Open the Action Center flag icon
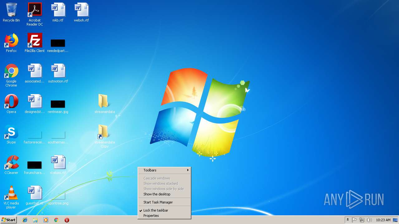 coord(354,220)
